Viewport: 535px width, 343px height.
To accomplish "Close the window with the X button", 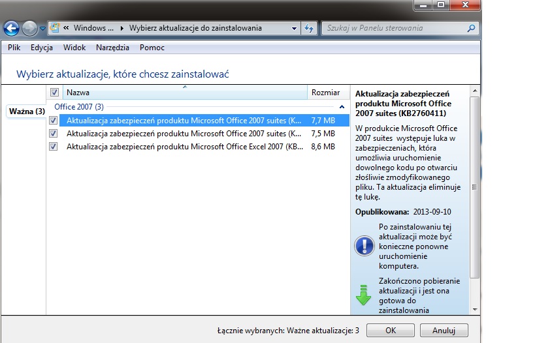I will [465, 5].
